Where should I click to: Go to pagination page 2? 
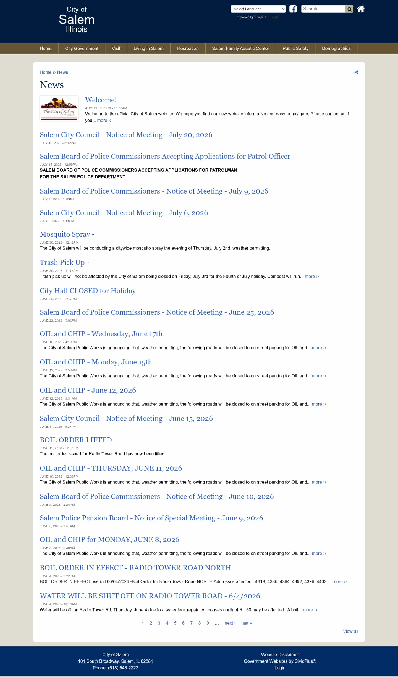[x=151, y=623]
